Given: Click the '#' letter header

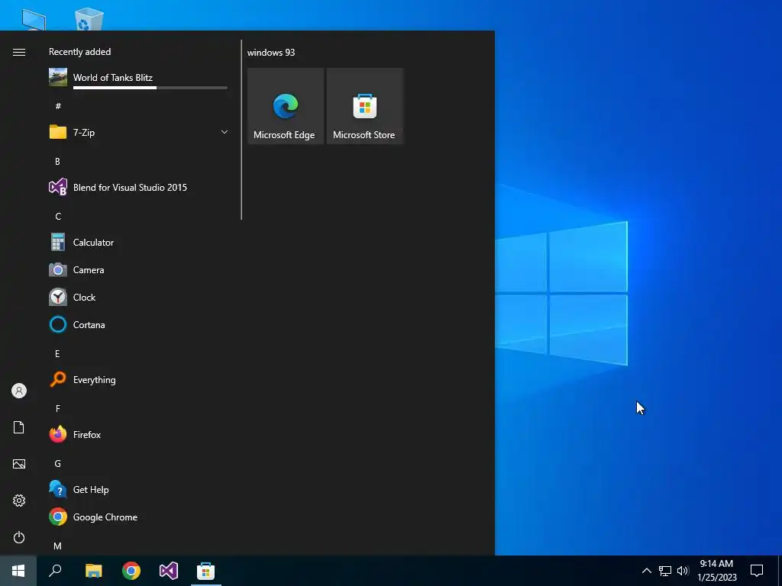Looking at the screenshot, I should (58, 105).
